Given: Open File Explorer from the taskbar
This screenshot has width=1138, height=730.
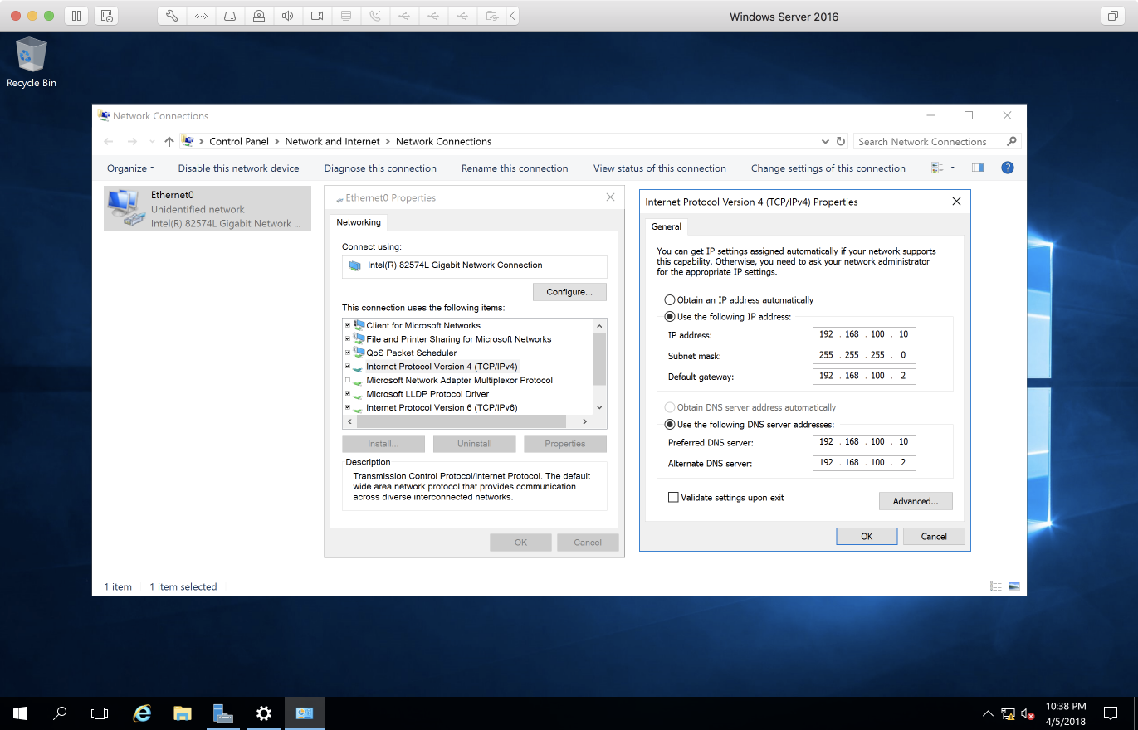Looking at the screenshot, I should 183,713.
